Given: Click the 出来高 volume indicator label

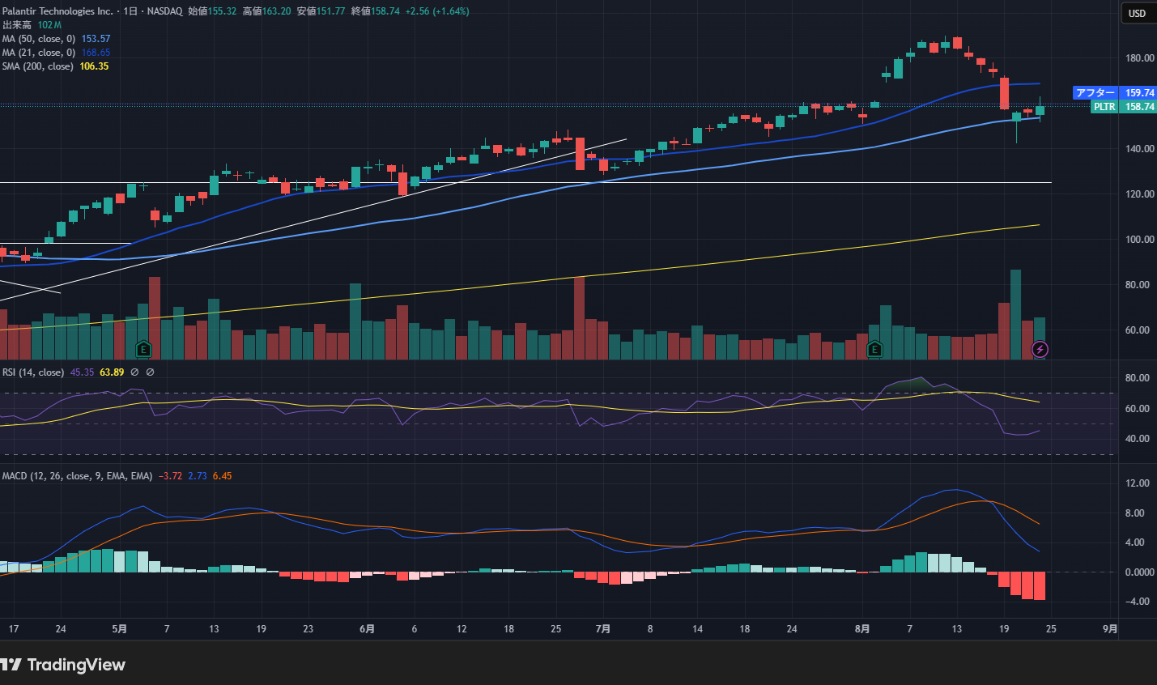Looking at the screenshot, I should click(17, 25).
